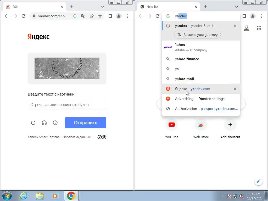
Task: Choose the yahoo mail suggestion
Action: pyautogui.click(x=201, y=79)
